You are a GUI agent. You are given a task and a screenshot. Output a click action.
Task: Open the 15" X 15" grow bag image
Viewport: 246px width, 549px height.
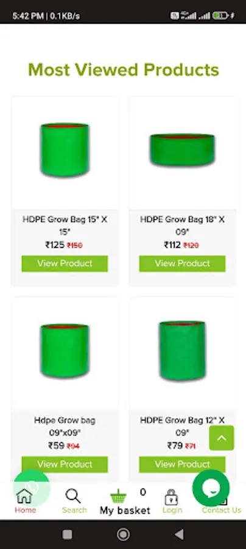pos(65,150)
